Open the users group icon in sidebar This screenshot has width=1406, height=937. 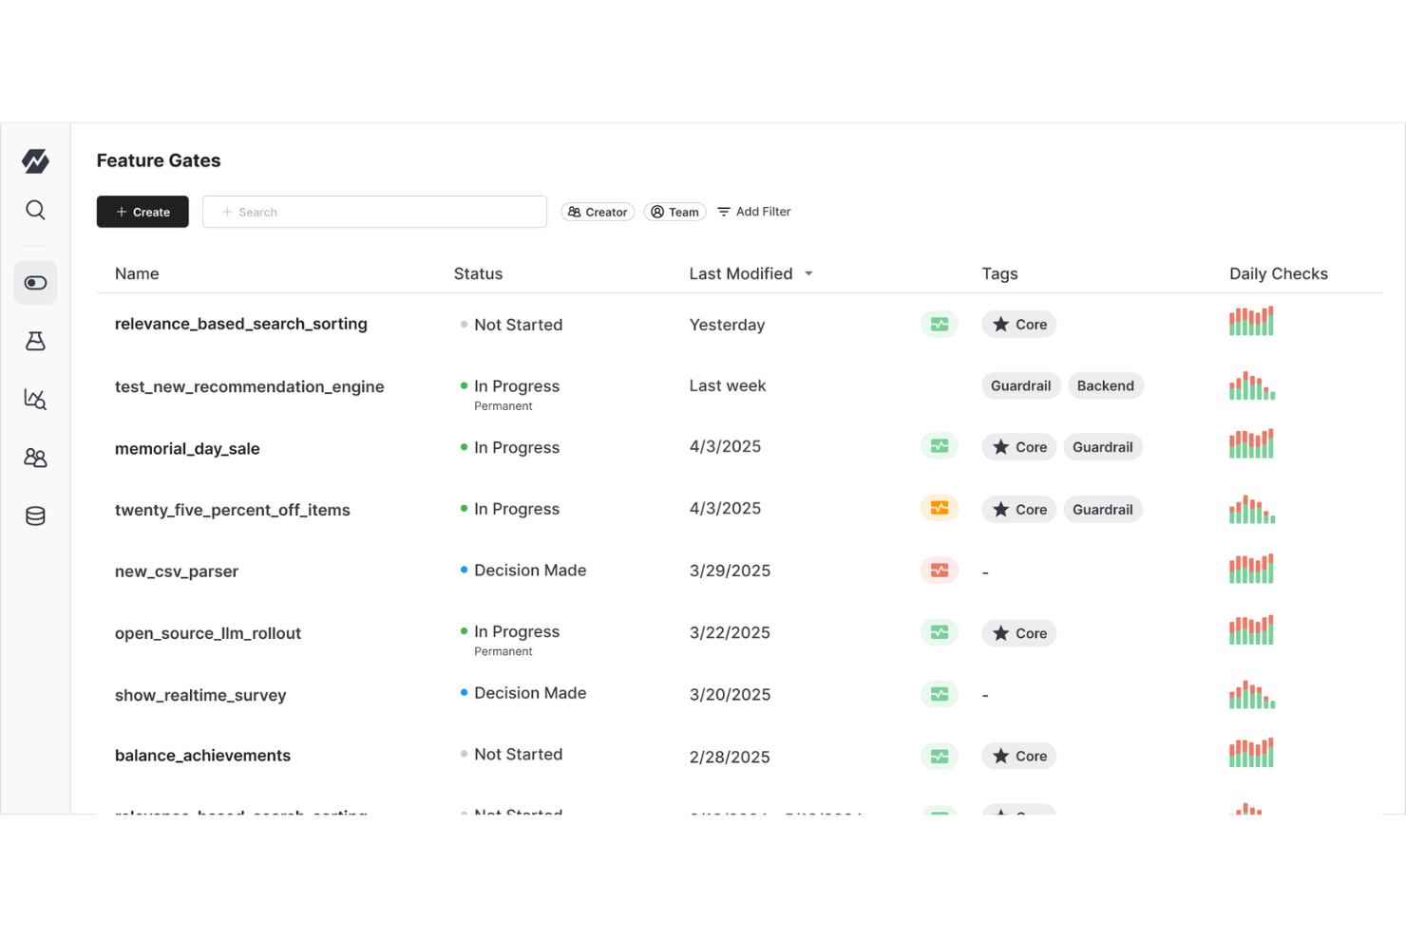(35, 458)
